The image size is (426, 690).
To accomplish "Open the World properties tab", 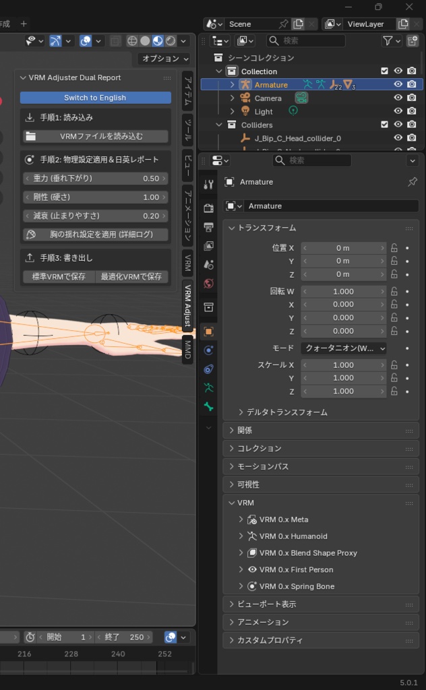I will [208, 284].
